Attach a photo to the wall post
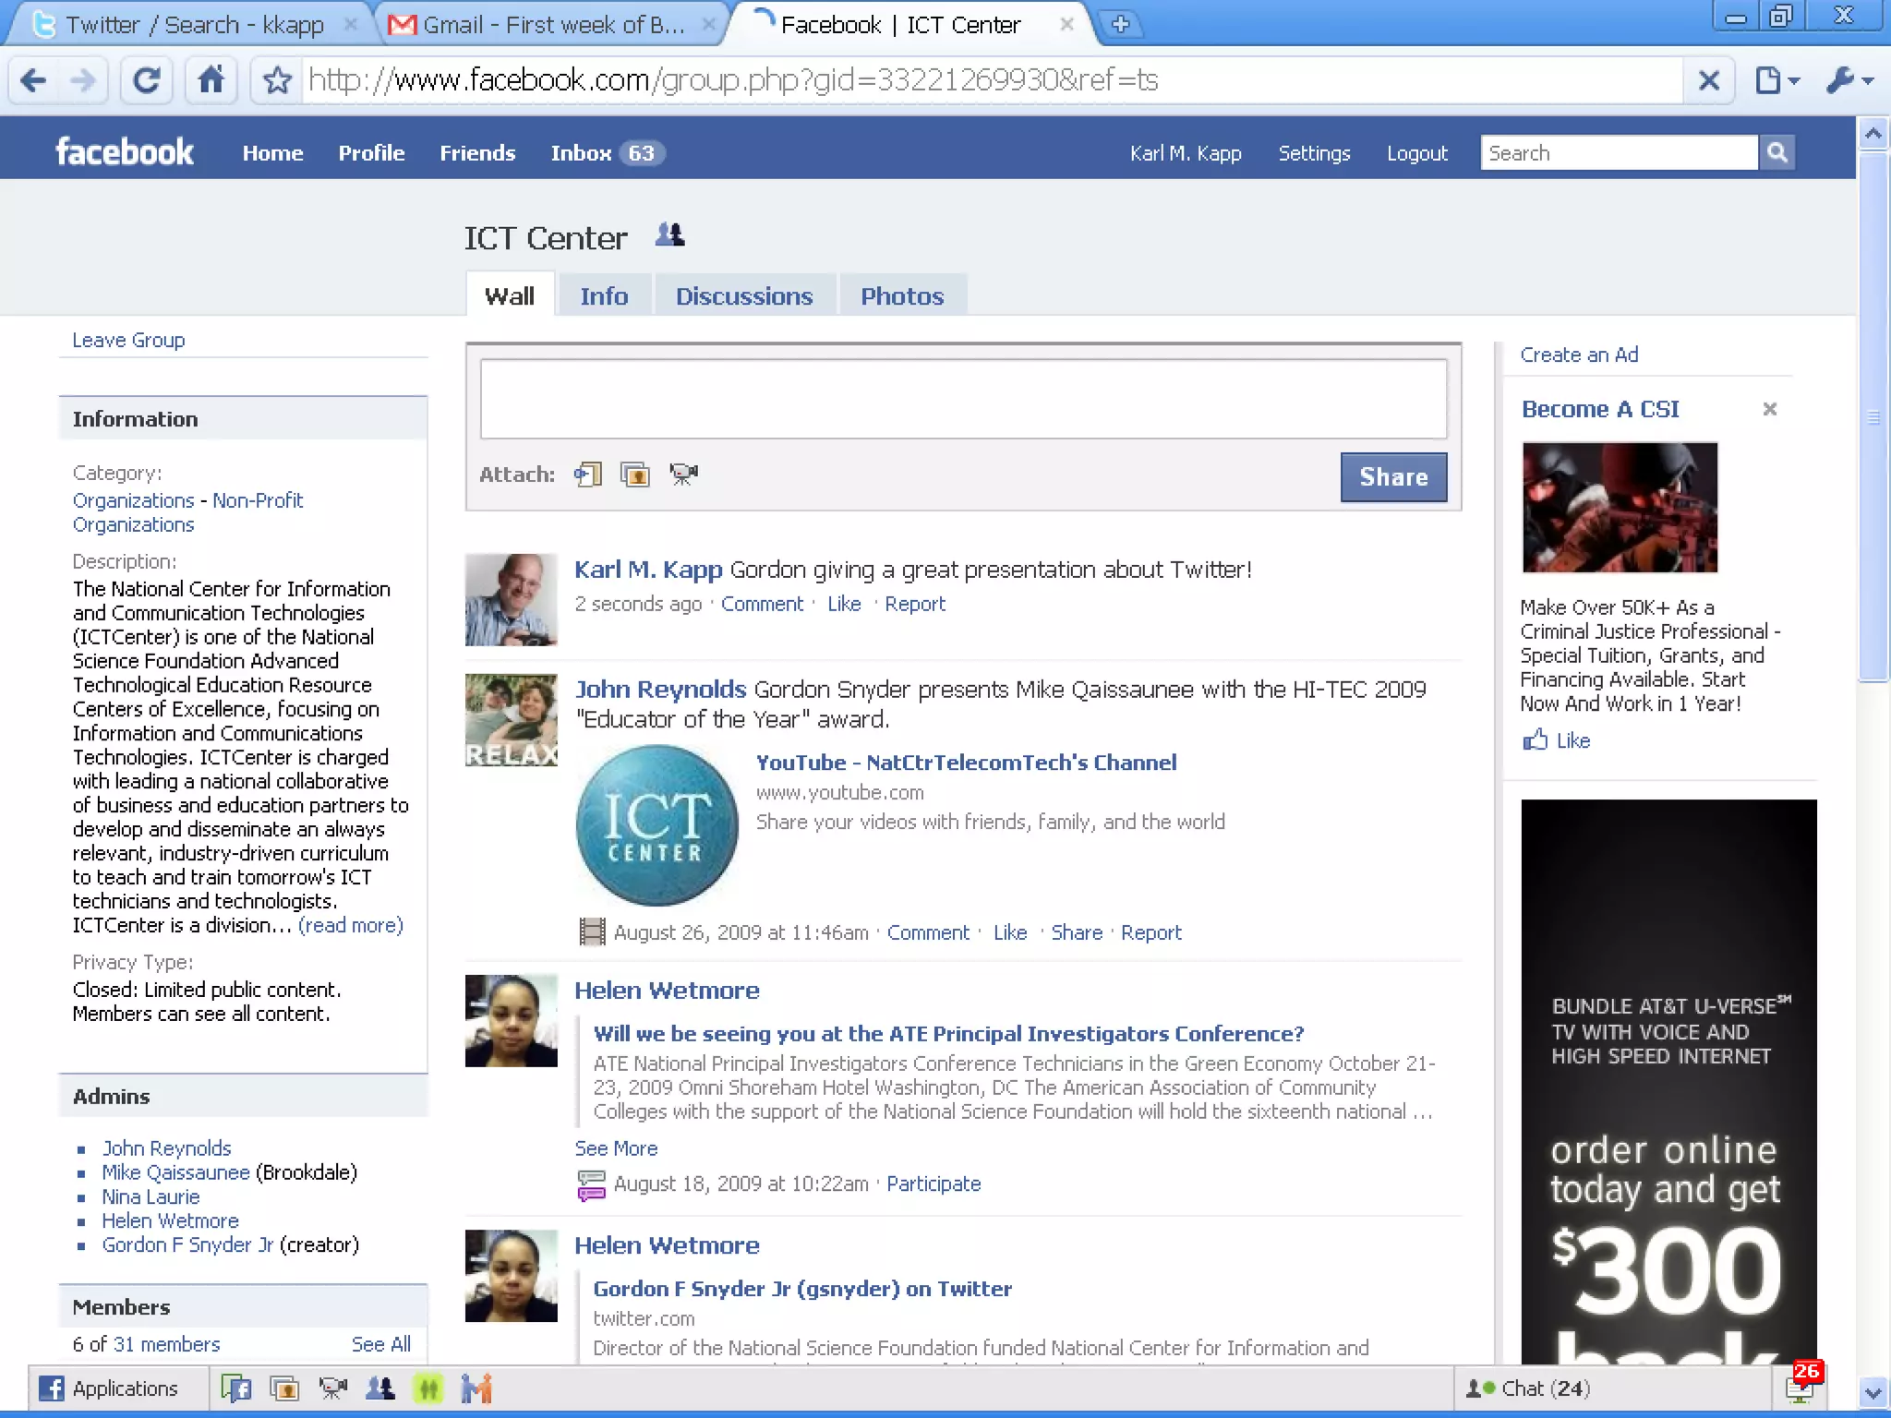Image resolution: width=1891 pixels, height=1418 pixels. point(635,475)
